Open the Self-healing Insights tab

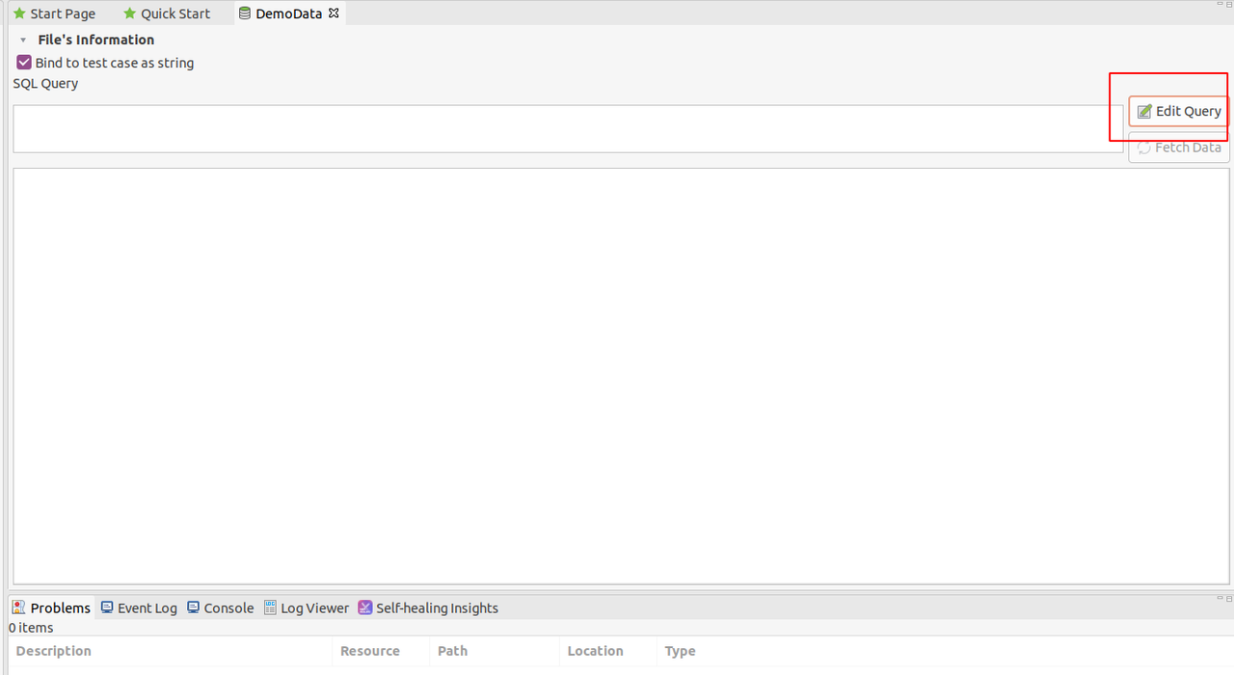(428, 607)
